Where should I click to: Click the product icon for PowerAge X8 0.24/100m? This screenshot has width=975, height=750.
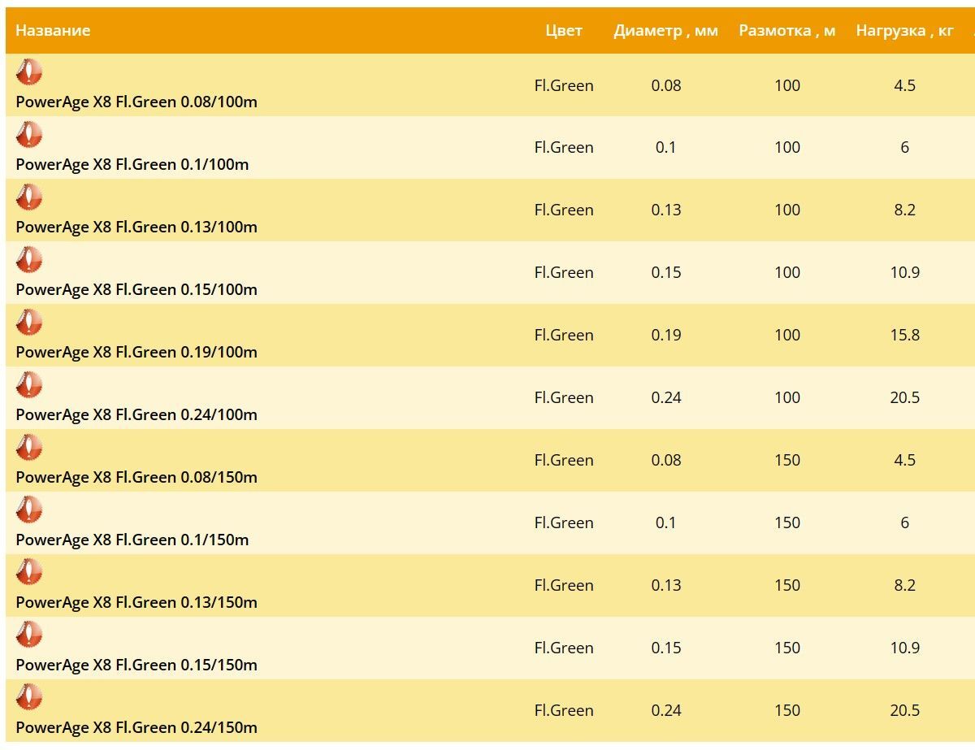[x=29, y=385]
